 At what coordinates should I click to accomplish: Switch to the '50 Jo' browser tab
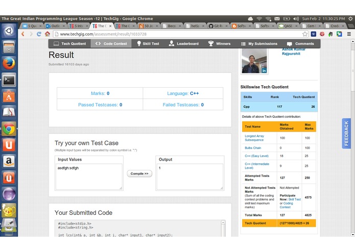point(148,26)
